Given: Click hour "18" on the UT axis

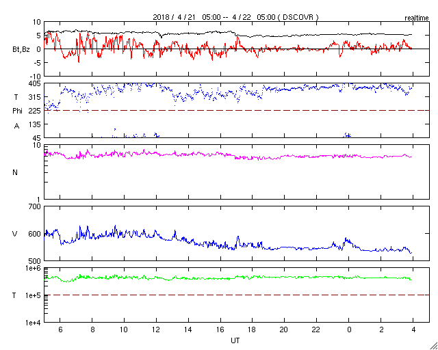Looking at the screenshot, I should [x=253, y=329].
